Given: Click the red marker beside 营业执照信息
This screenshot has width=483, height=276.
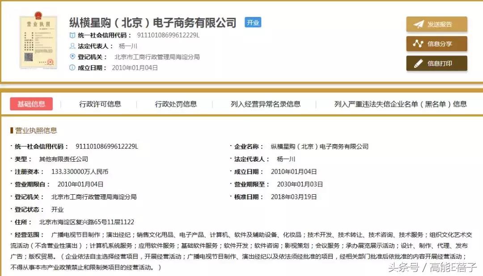Looking at the screenshot, I should click(x=12, y=130).
